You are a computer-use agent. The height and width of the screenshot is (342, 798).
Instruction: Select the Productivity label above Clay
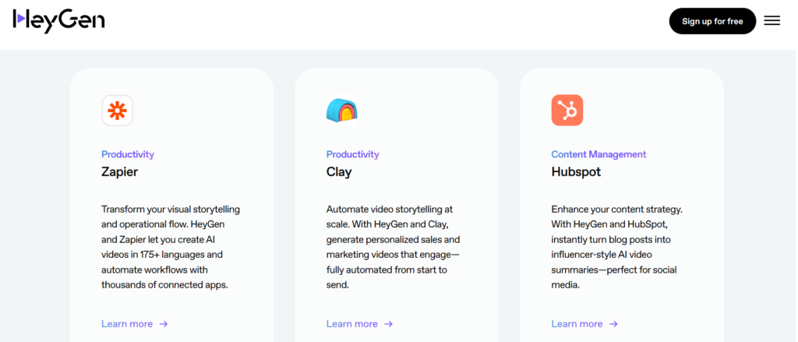(x=353, y=154)
